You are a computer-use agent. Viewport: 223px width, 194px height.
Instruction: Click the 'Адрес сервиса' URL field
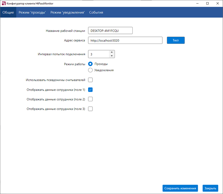(125, 41)
